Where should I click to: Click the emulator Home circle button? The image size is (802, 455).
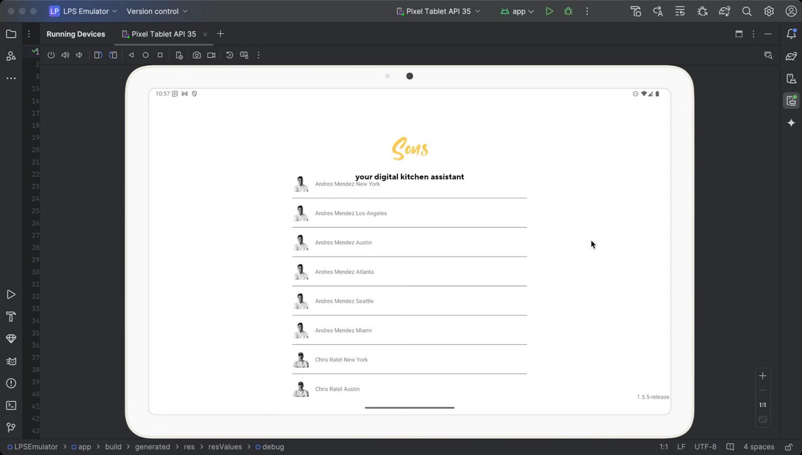click(x=145, y=55)
